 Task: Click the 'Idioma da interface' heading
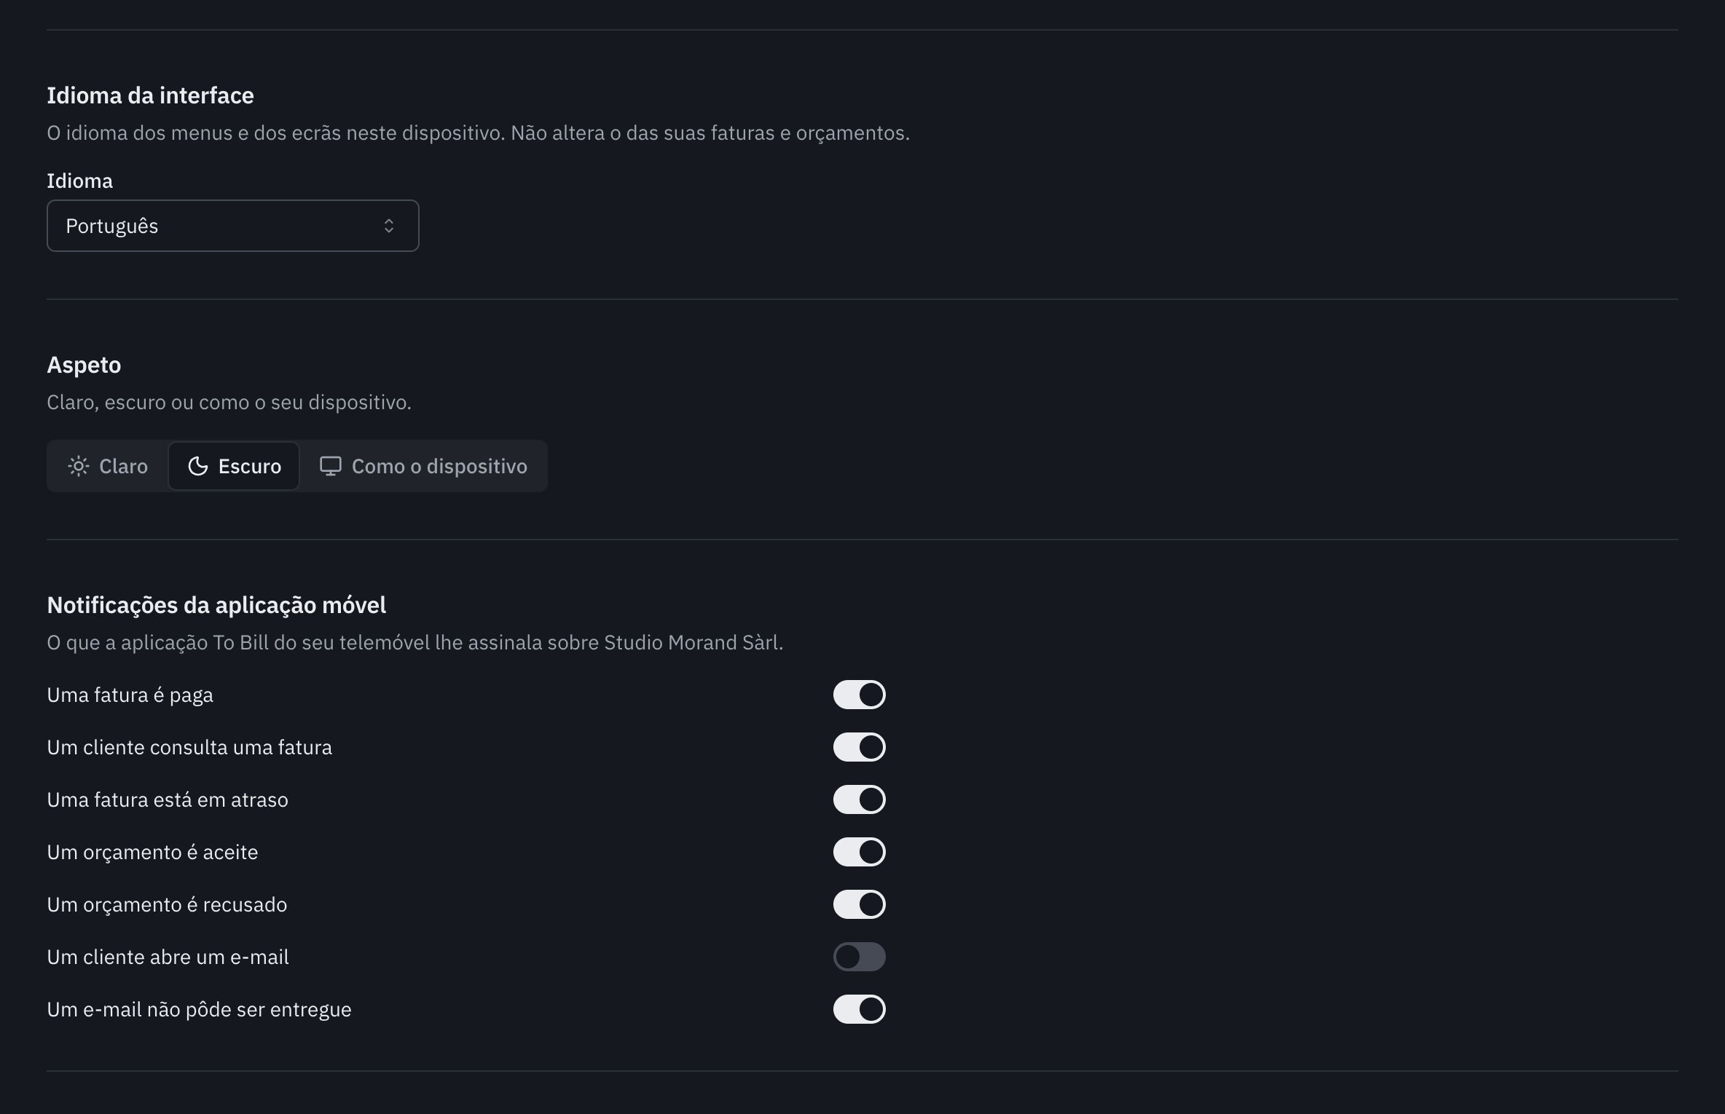click(x=150, y=95)
